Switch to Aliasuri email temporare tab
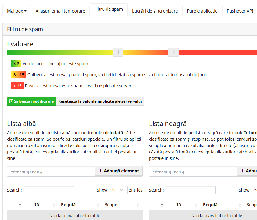Screen dimensions: 257x220 [60, 11]
